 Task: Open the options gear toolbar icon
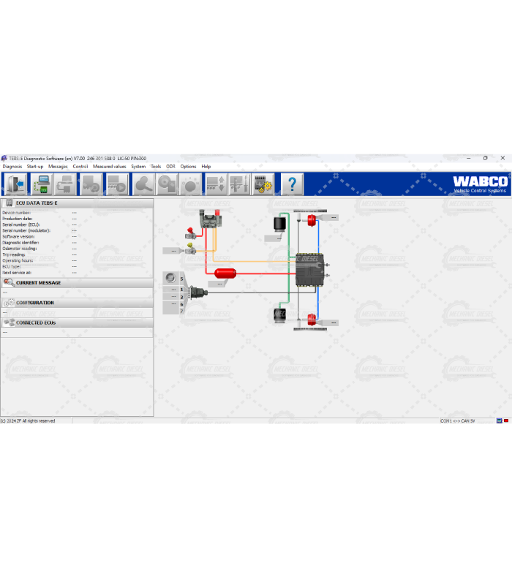coord(263,184)
